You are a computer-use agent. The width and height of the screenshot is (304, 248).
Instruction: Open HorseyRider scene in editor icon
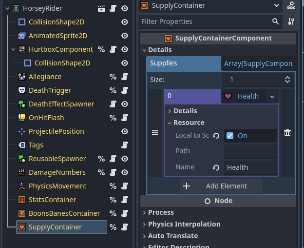[101, 8]
